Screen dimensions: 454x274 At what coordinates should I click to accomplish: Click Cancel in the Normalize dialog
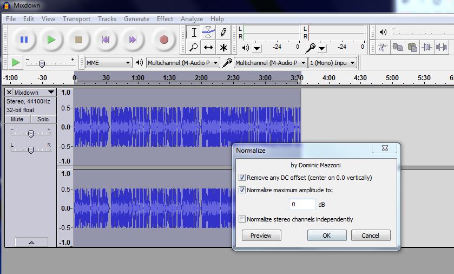[370, 236]
